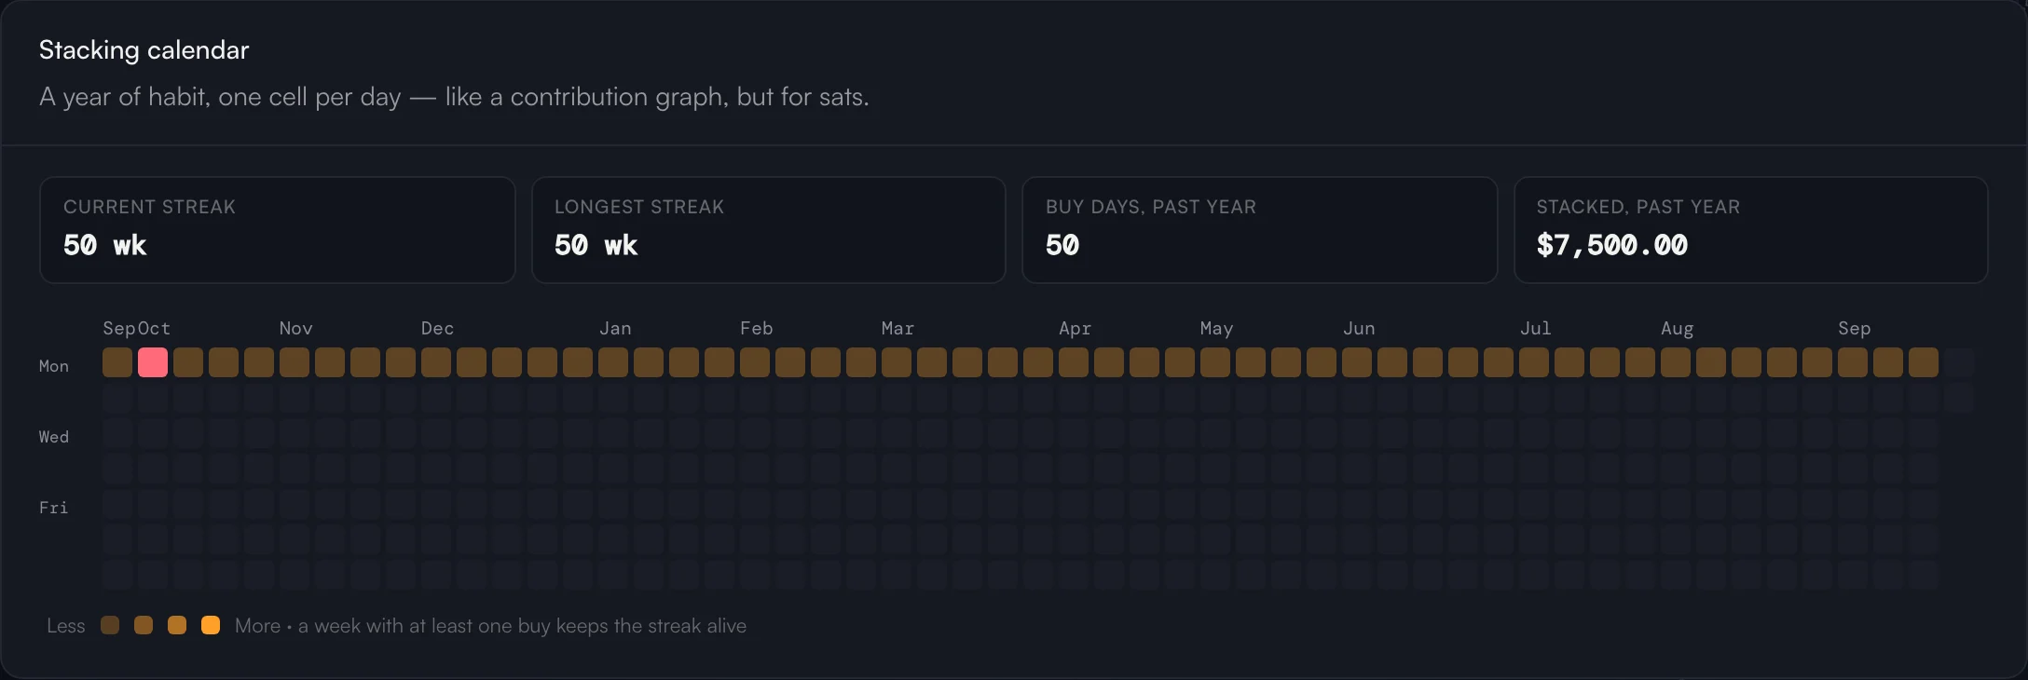Select the Monday cell directly under the Jan label
The height and width of the screenshot is (680, 2028).
coord(613,362)
